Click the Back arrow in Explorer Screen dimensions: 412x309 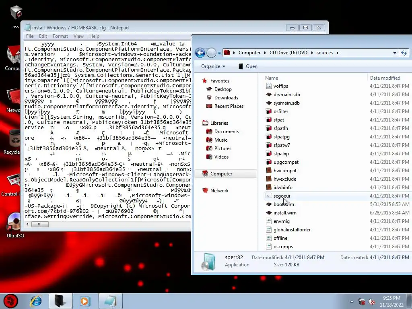200,53
